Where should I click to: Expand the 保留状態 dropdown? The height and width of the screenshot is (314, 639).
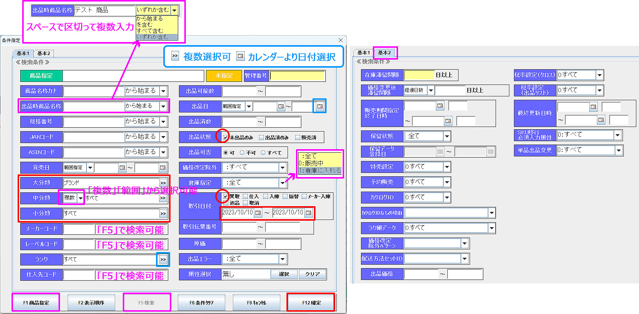[447, 136]
